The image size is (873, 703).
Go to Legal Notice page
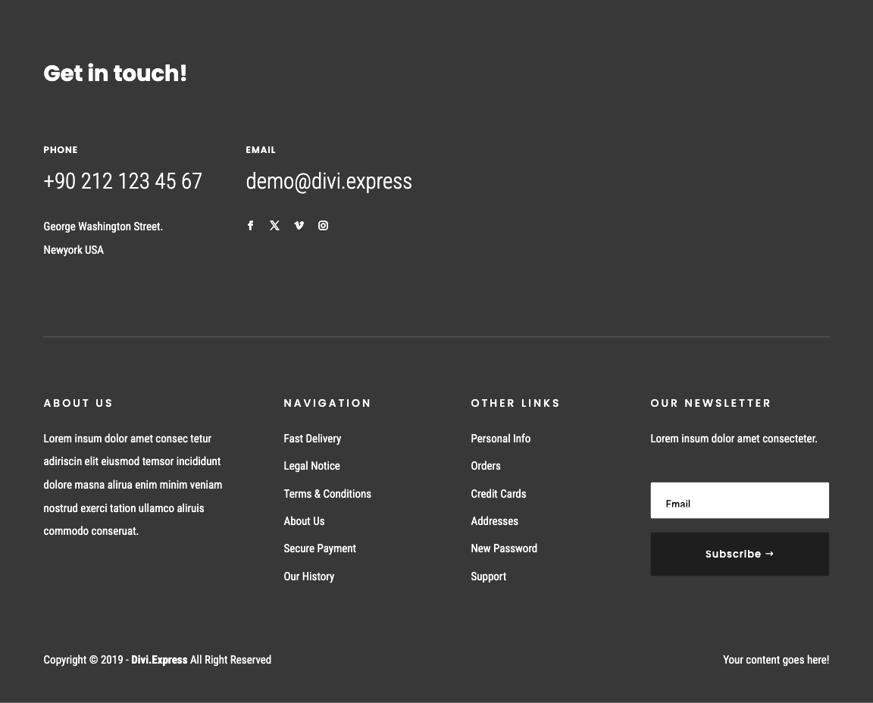[311, 466]
